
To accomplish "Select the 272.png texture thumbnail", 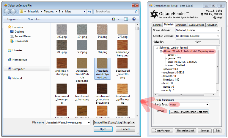I will click(x=122, y=30).
